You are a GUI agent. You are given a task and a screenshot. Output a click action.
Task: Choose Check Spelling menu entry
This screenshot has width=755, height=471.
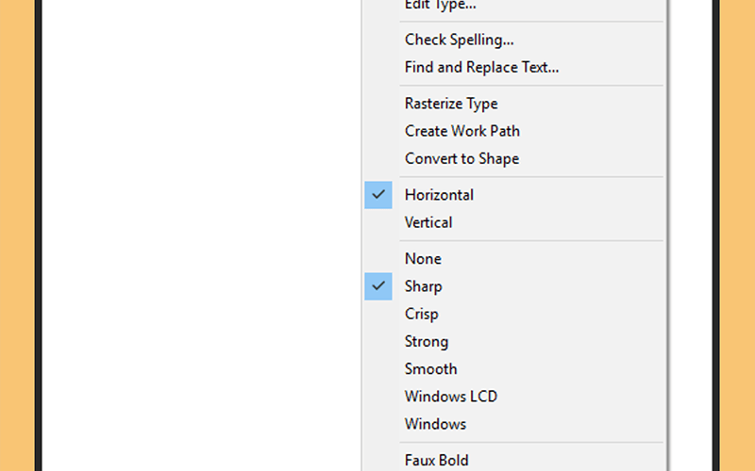(513, 40)
